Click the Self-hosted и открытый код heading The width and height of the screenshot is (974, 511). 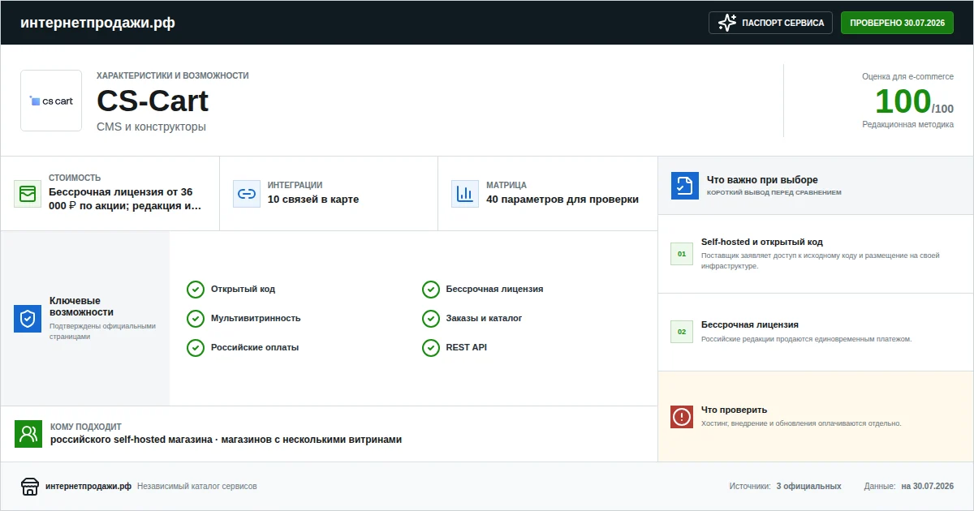coord(762,242)
